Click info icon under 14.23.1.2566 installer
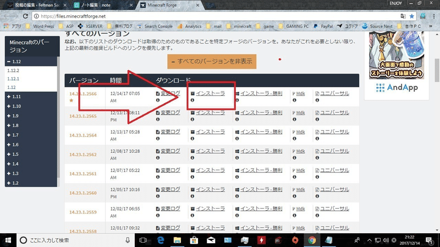This screenshot has width=440, height=247. [x=192, y=100]
